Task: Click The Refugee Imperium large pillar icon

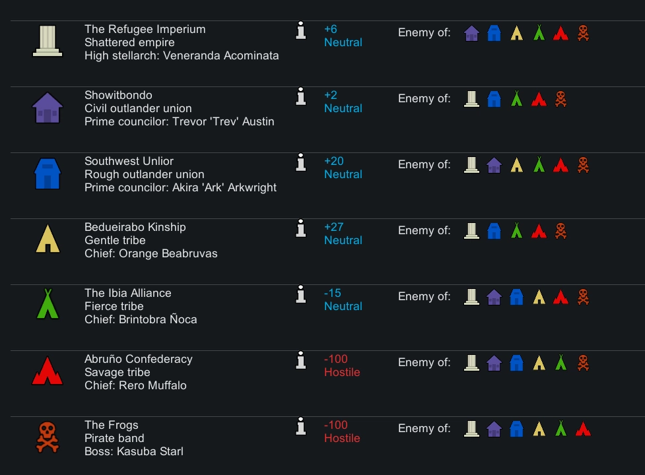Action: (x=48, y=42)
